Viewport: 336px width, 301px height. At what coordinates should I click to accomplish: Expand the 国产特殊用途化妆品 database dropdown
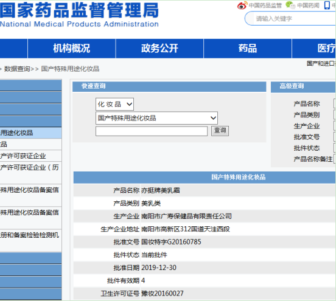point(156,118)
